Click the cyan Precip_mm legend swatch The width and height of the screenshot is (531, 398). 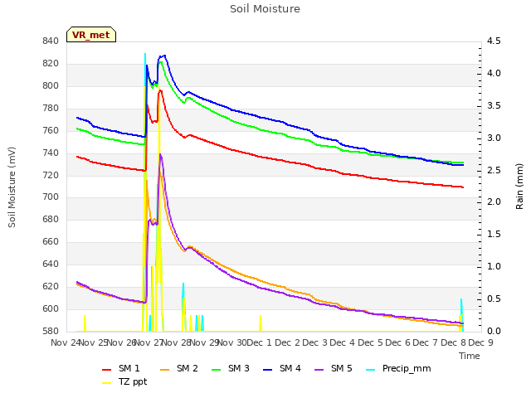coord(371,370)
